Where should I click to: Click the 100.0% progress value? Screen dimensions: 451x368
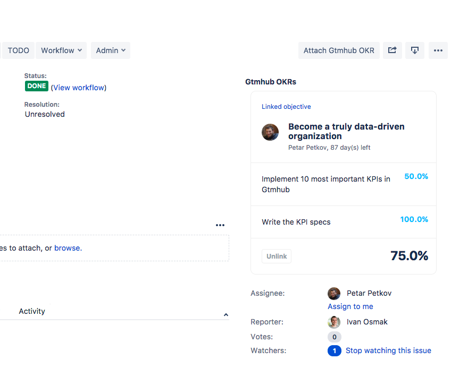click(414, 219)
